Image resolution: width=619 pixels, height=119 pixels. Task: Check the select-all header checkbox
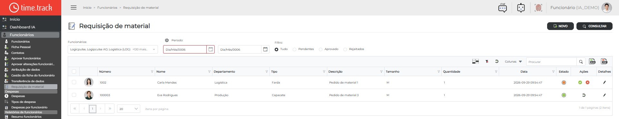(74, 72)
